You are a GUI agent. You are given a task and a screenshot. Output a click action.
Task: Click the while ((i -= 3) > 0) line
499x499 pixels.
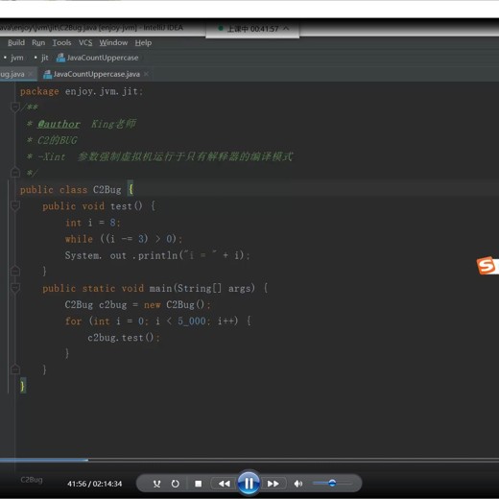click(x=124, y=239)
